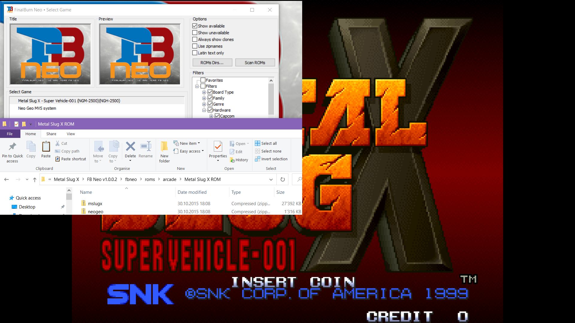Click Invert selection
The image size is (575, 323).
coord(271,159)
